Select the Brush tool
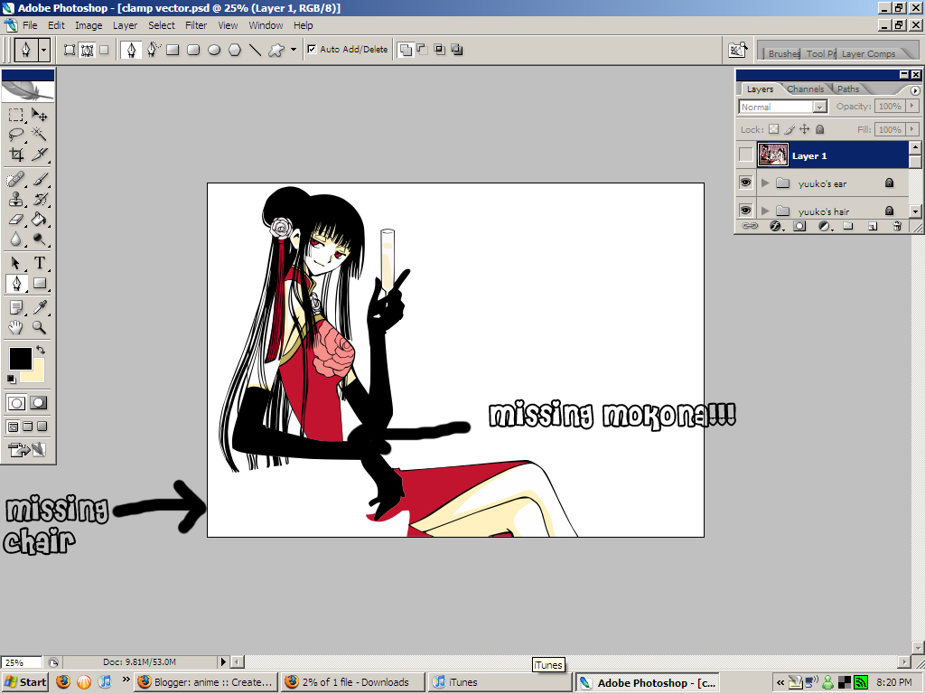Viewport: 925px width, 694px height. tap(40, 179)
